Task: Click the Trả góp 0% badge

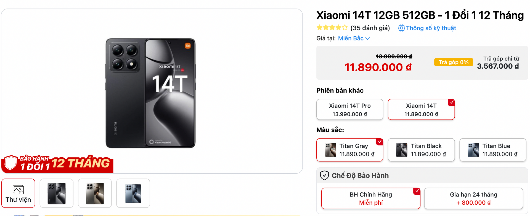Action: [454, 62]
